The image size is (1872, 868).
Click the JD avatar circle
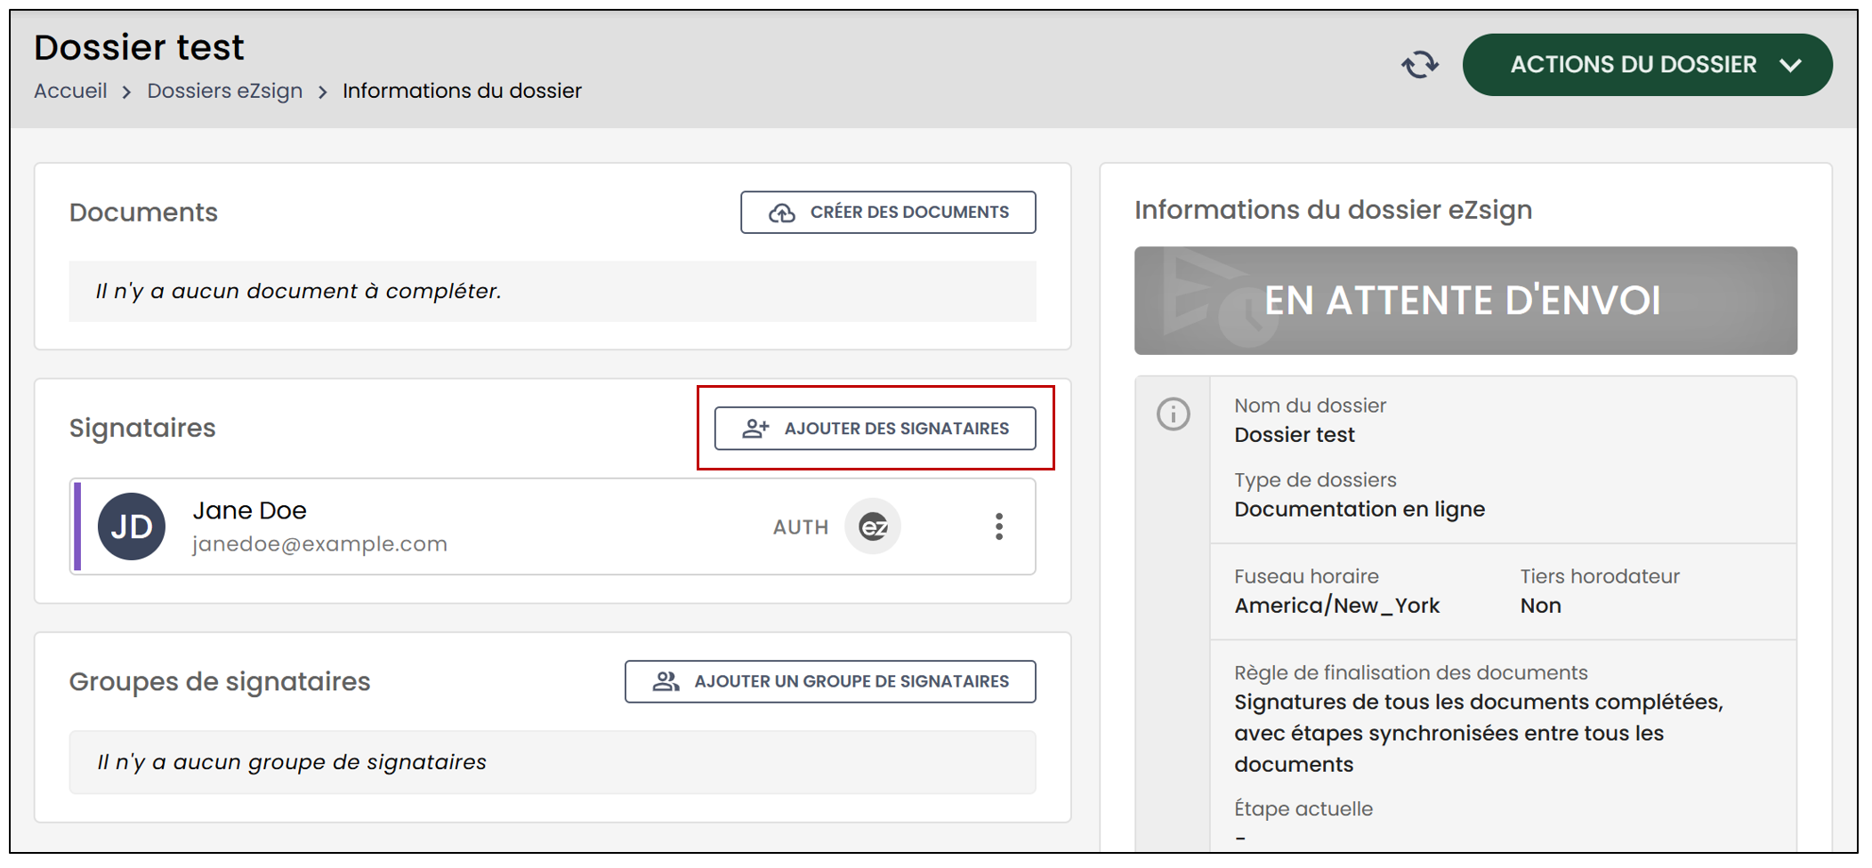(132, 526)
